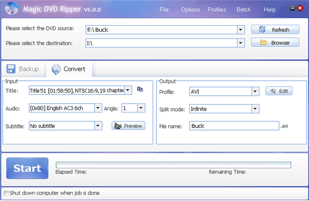Click the AVI profile value

[x=221, y=91]
